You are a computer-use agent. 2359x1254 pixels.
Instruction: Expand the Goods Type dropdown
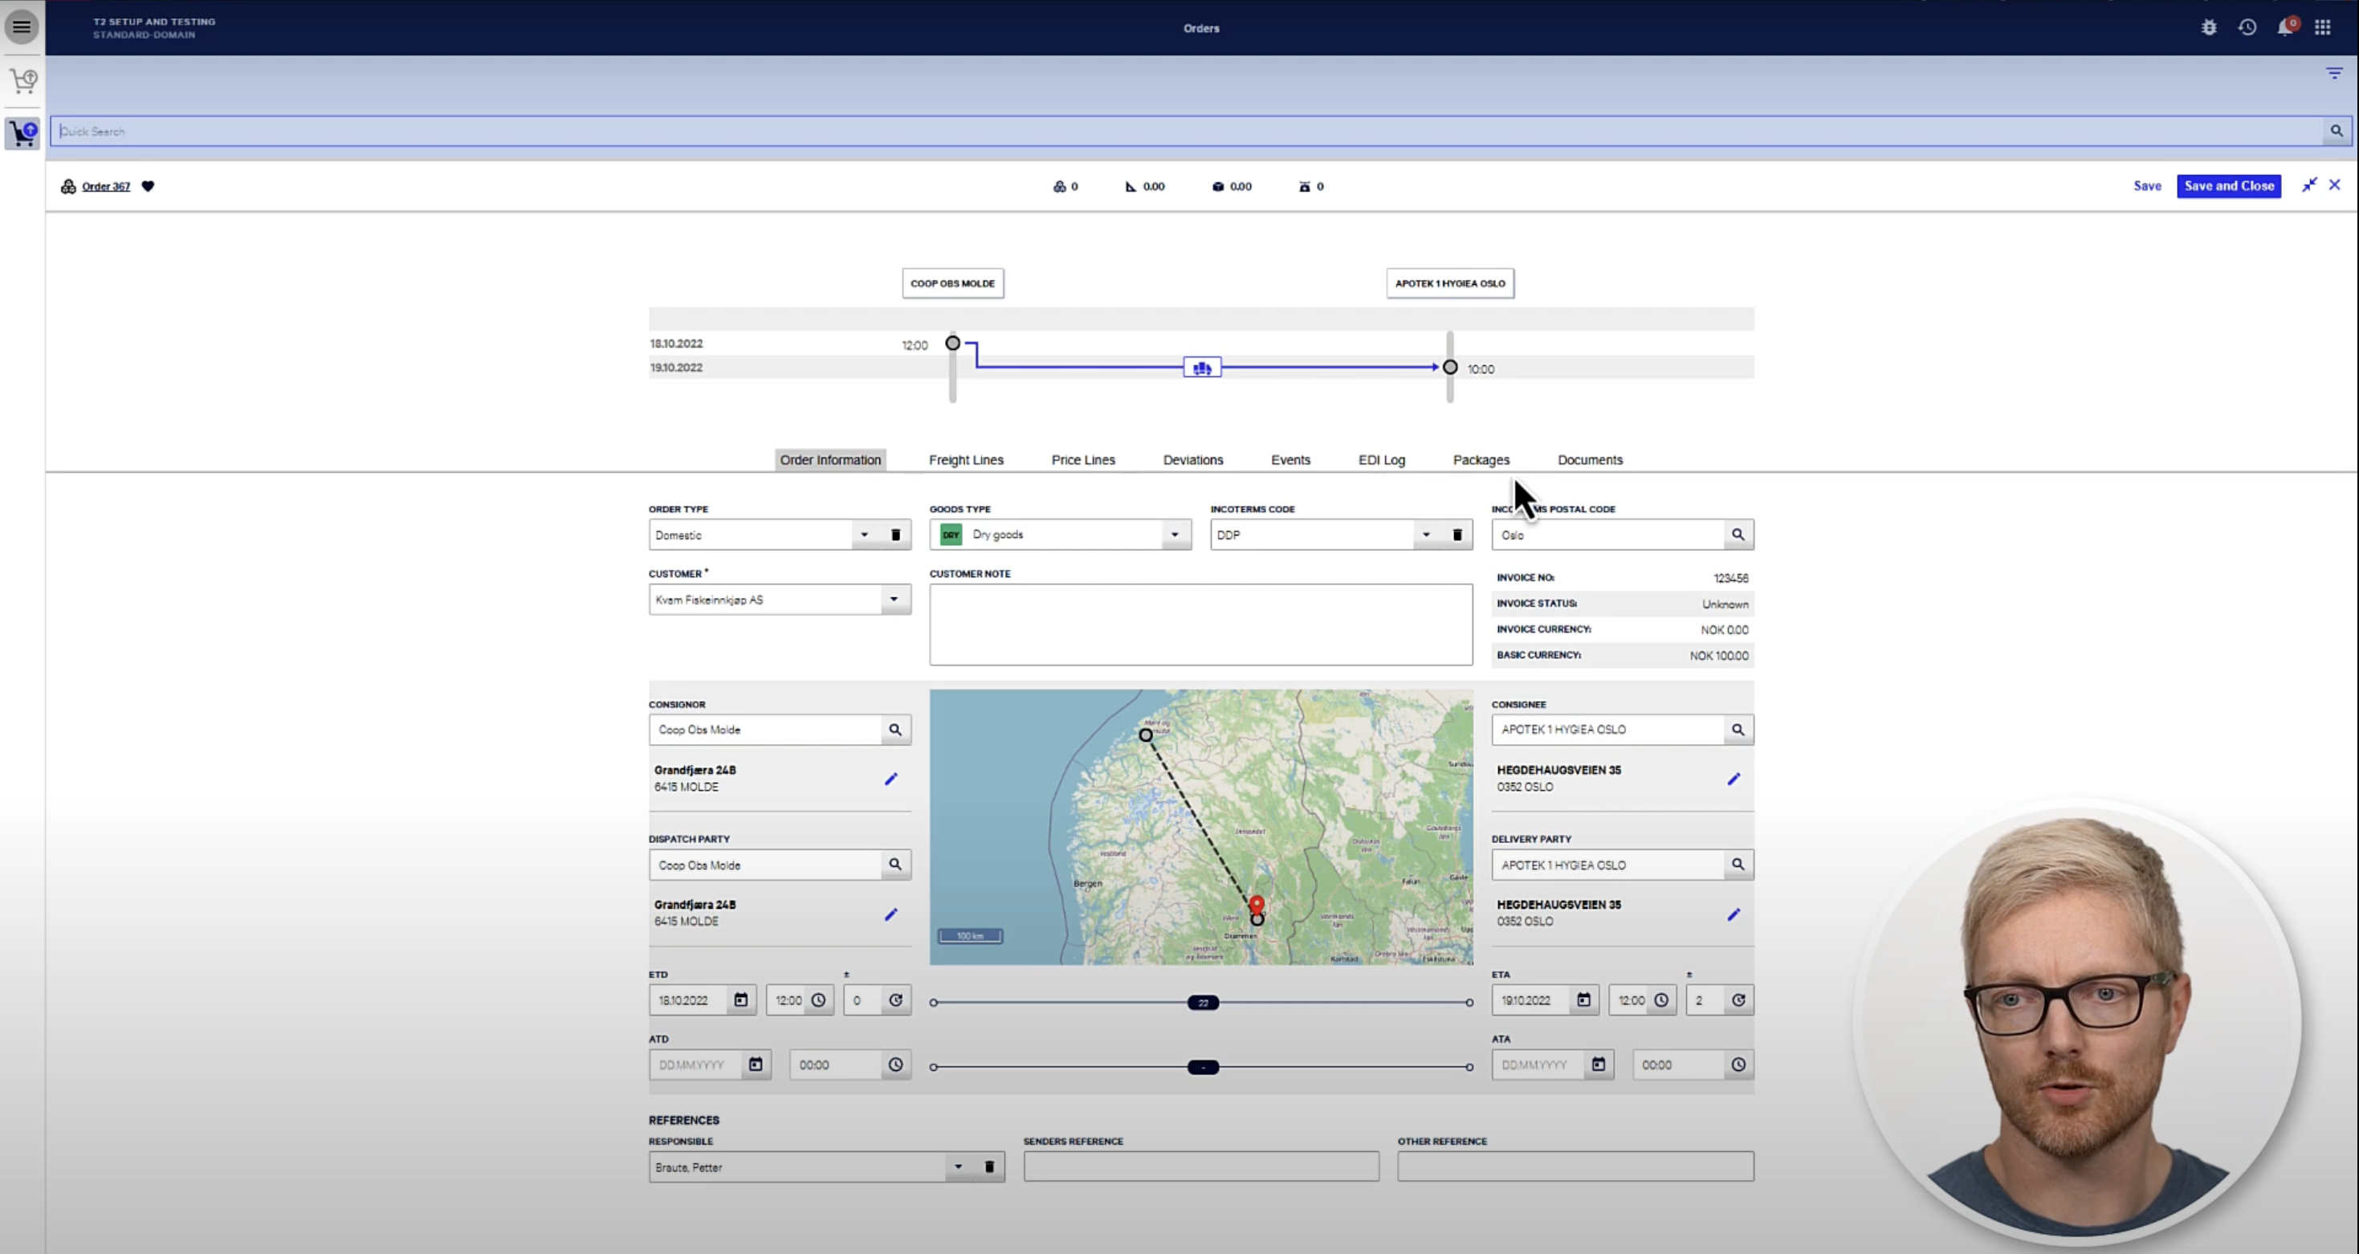1175,534
